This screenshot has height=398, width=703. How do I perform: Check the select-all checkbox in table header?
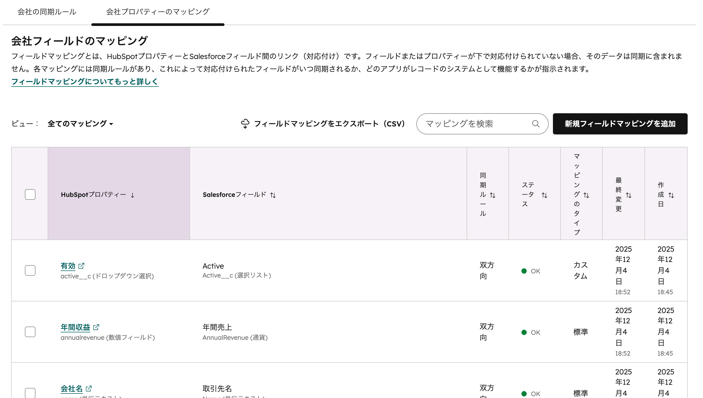(30, 195)
